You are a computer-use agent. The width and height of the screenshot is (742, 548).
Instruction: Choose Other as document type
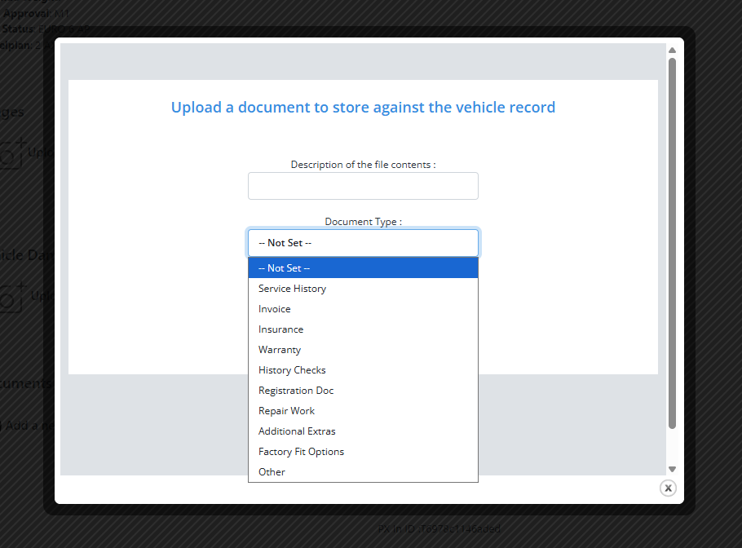click(272, 472)
